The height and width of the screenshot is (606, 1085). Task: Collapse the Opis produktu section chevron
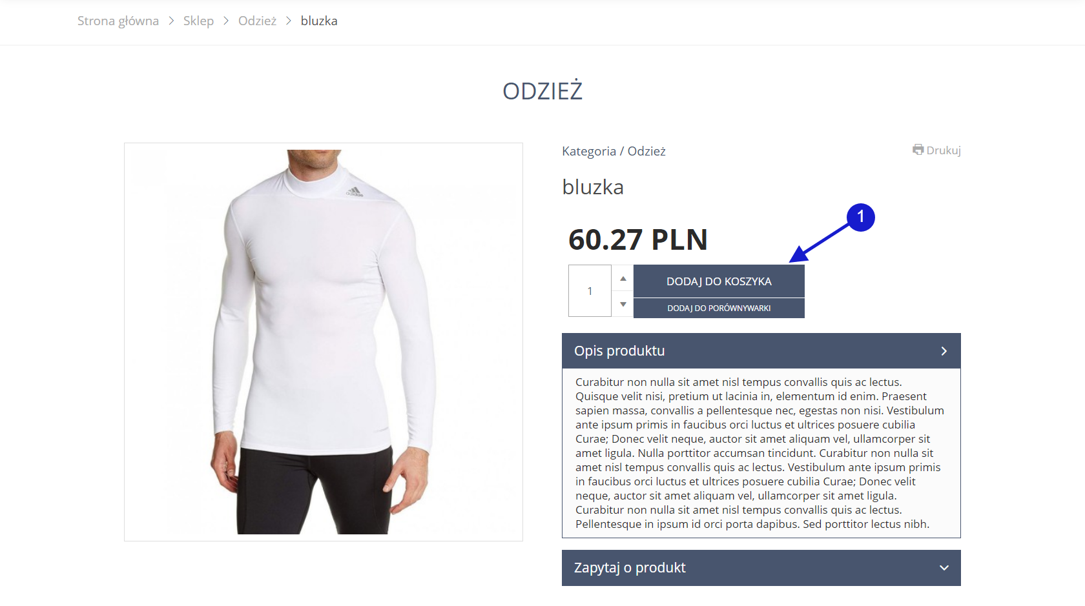[x=944, y=351]
